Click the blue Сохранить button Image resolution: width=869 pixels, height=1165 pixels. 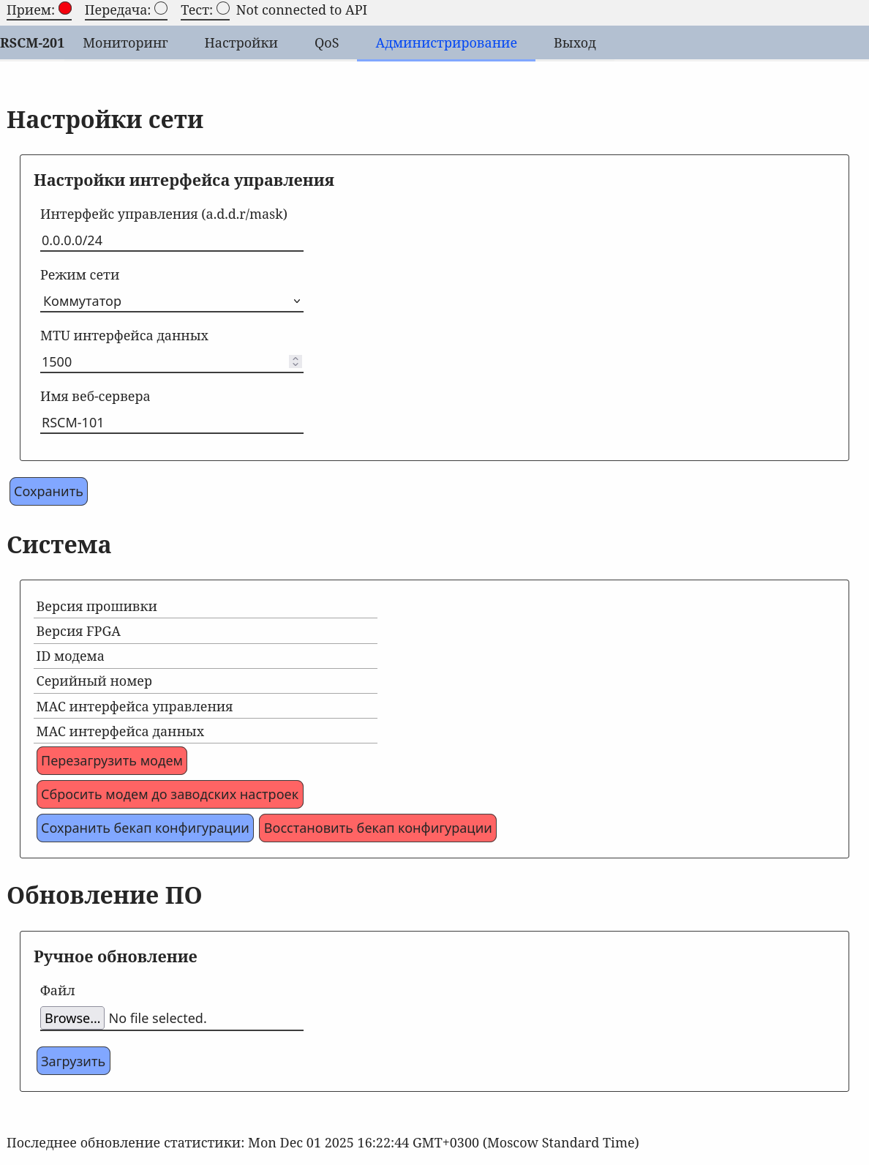[x=48, y=492]
